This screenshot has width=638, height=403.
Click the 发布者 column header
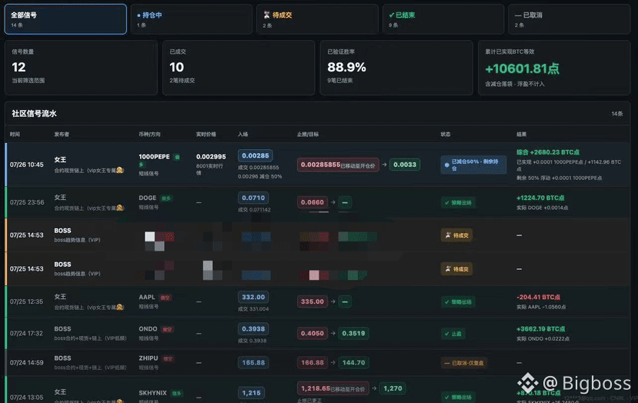[x=62, y=134]
